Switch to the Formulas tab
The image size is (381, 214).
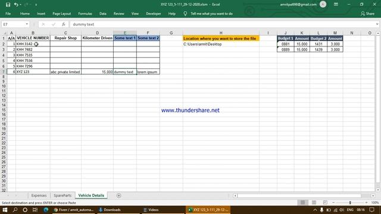85,14
